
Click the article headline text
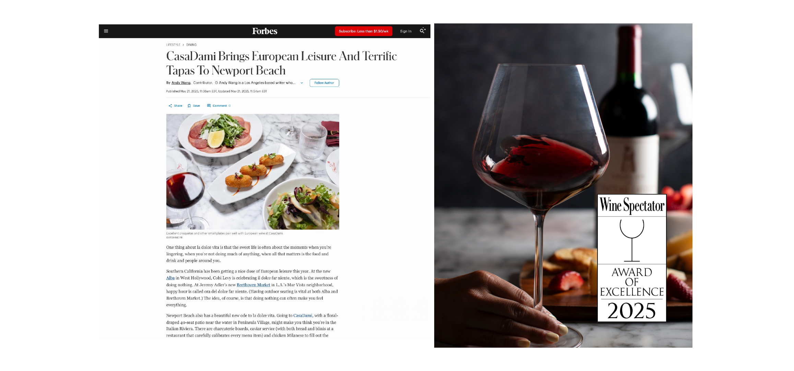[282, 63]
